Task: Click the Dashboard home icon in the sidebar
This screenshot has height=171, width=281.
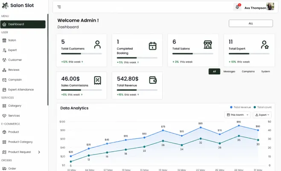Action: [x=4, y=24]
